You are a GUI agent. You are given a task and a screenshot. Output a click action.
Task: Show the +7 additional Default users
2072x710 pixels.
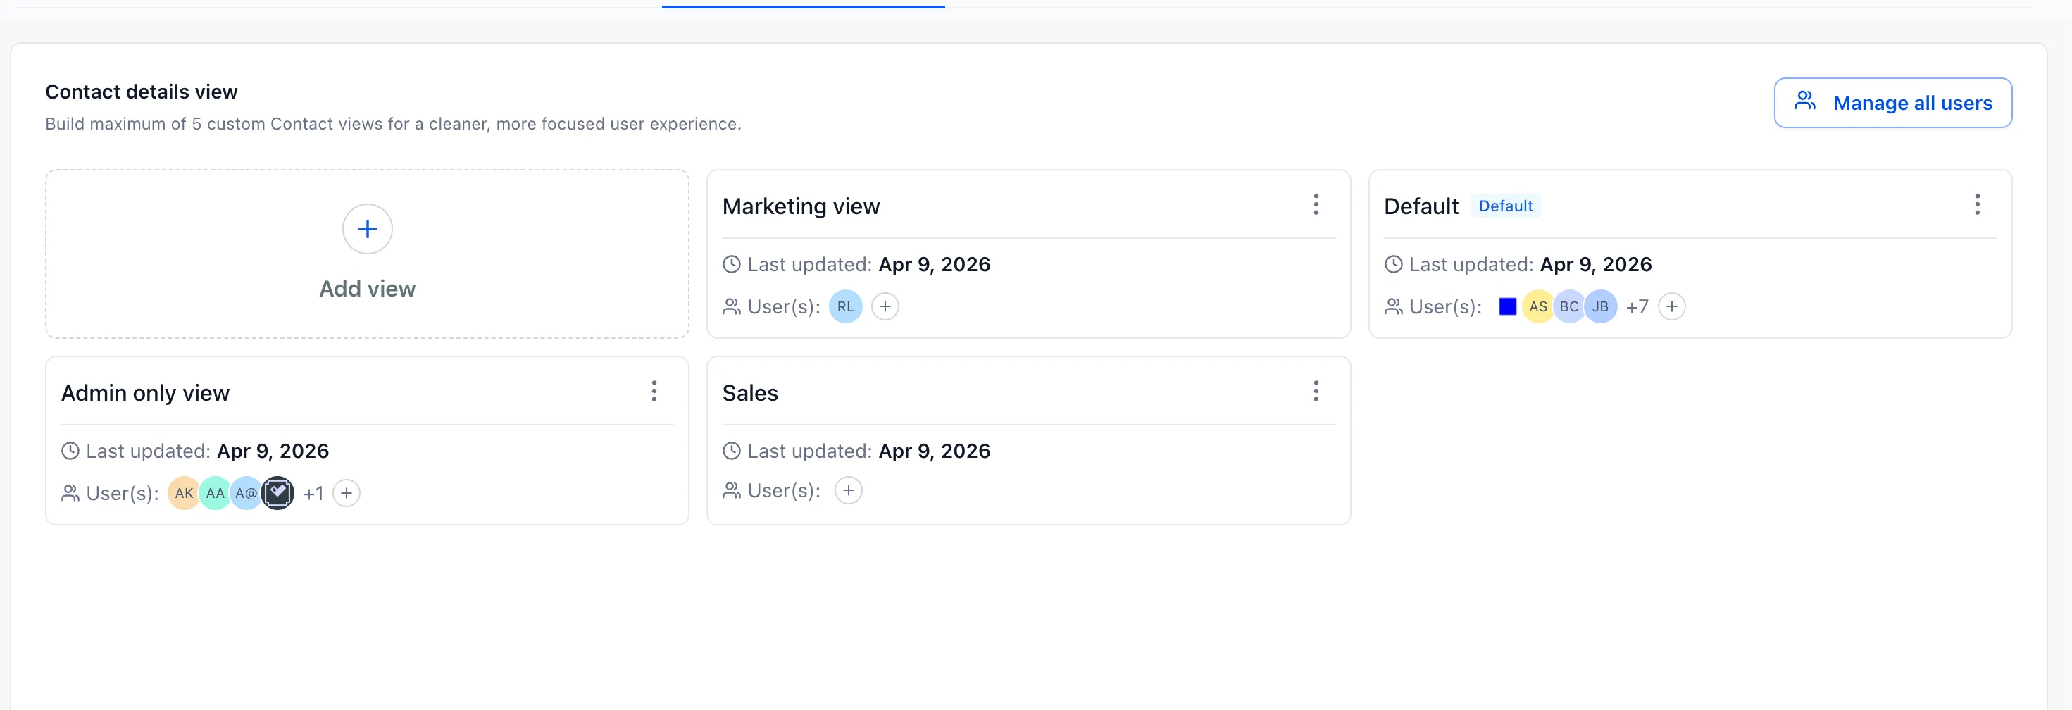(1636, 306)
